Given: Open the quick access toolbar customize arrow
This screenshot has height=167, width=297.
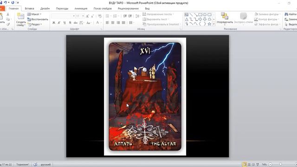Looking at the screenshot, I should pyautogui.click(x=18, y=3).
